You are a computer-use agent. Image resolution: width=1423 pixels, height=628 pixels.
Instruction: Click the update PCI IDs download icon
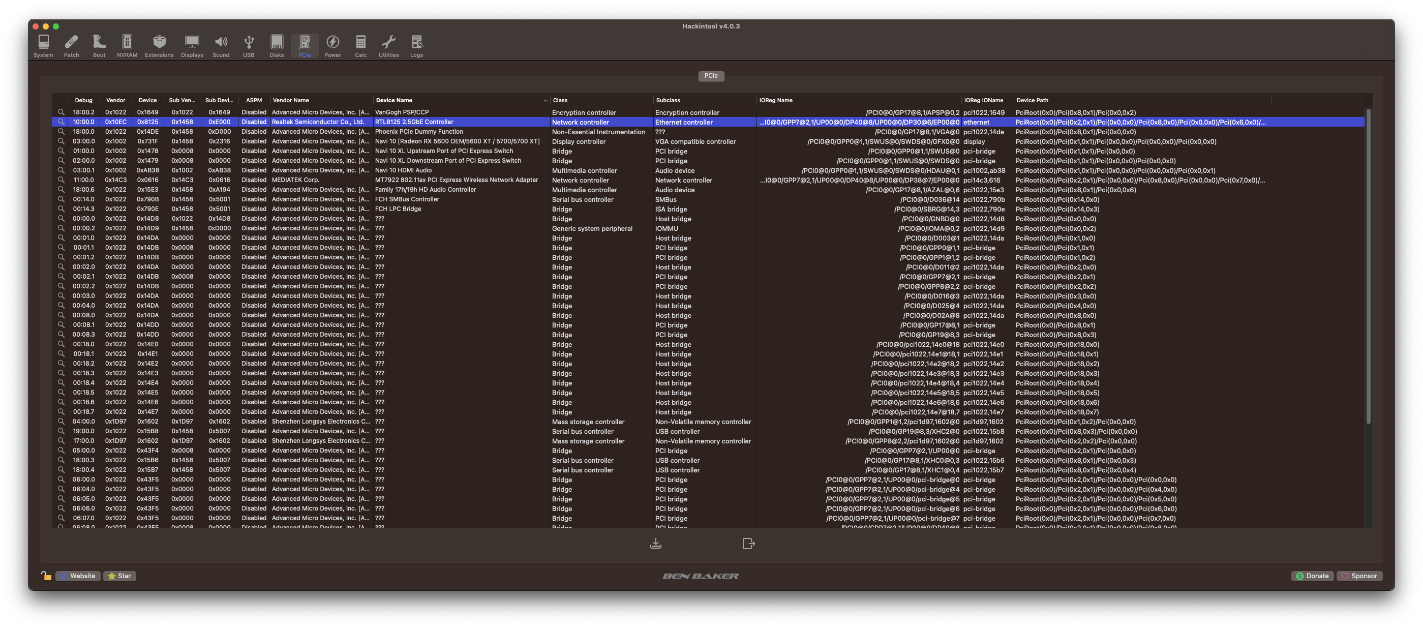656,544
